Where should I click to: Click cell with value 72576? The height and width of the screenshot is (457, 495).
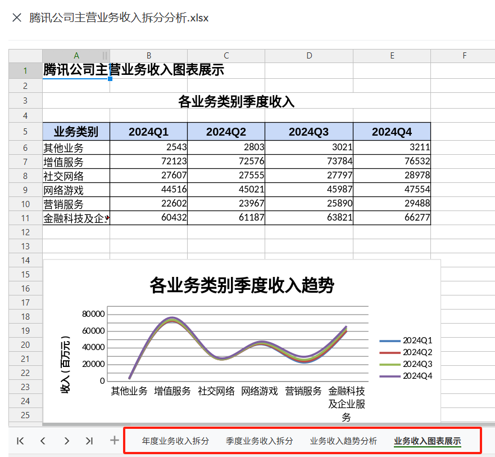226,162
